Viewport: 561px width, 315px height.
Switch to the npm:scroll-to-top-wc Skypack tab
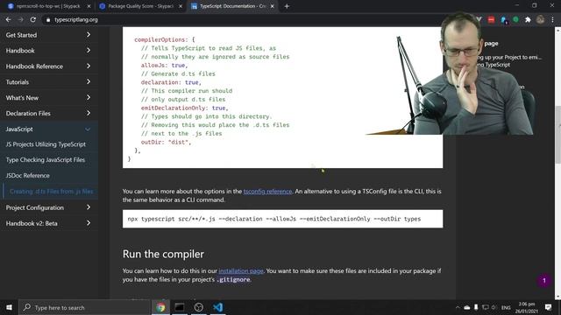point(48,6)
